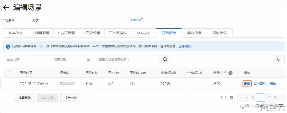This screenshot has width=287, height=113.
Task: Click the 消耗VUM column header text
Action: 220,73
